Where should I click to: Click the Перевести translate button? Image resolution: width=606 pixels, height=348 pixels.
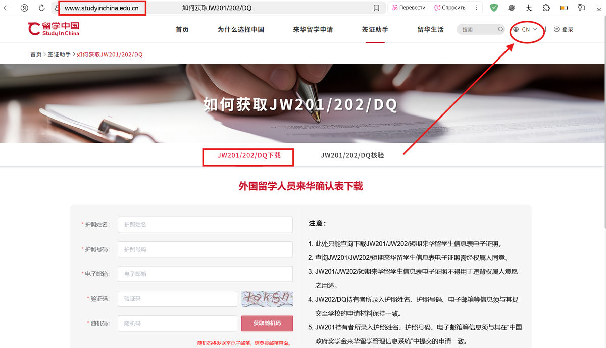coord(409,8)
